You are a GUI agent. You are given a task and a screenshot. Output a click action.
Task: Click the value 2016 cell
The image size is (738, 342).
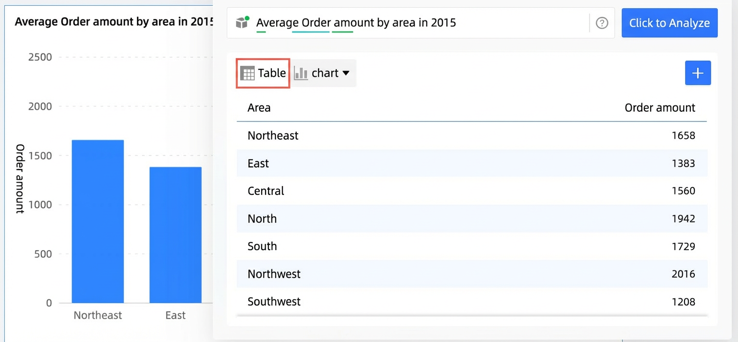(683, 274)
